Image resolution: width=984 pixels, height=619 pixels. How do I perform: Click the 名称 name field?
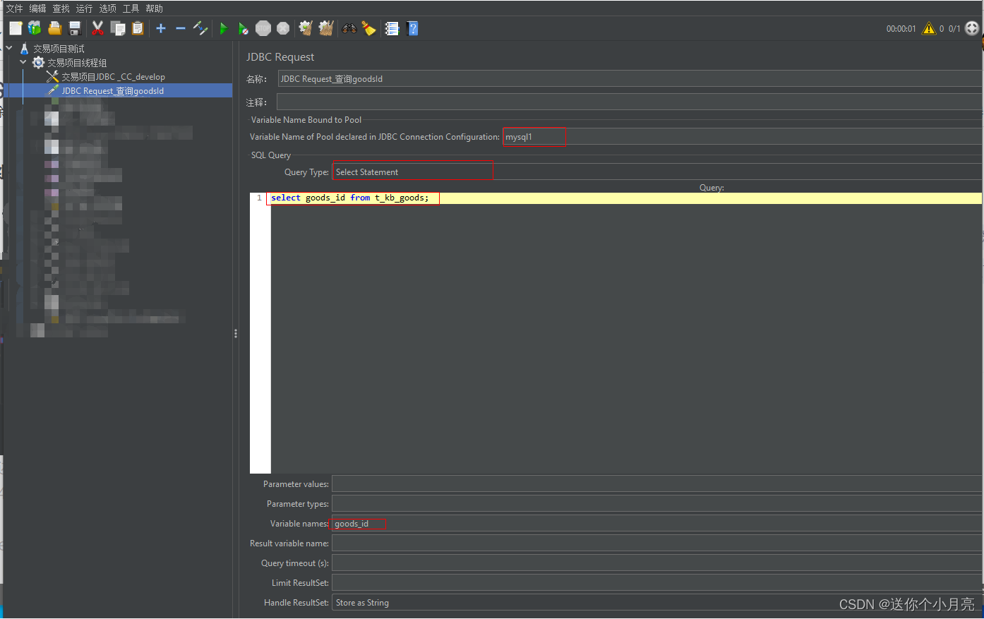click(630, 78)
